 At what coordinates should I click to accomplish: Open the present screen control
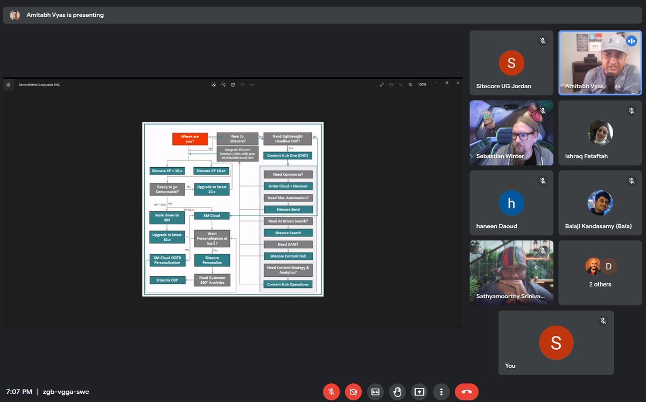pyautogui.click(x=419, y=391)
